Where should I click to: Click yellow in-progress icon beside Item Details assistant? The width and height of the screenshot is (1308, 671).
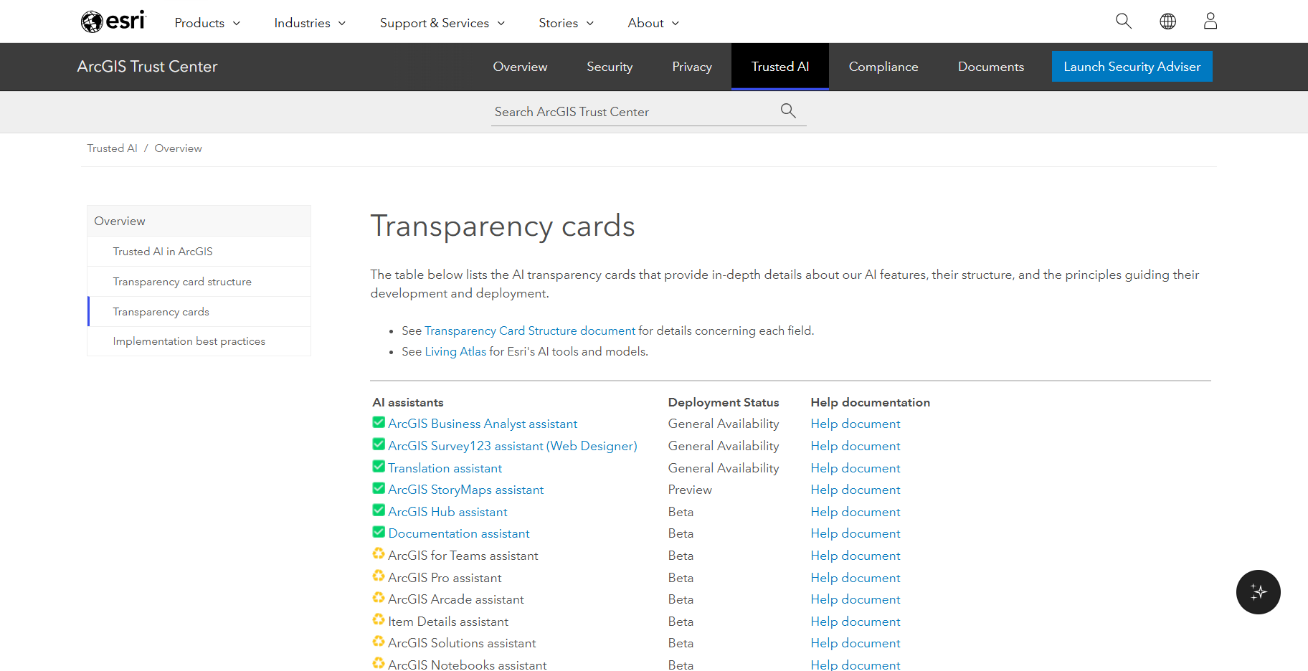379,620
